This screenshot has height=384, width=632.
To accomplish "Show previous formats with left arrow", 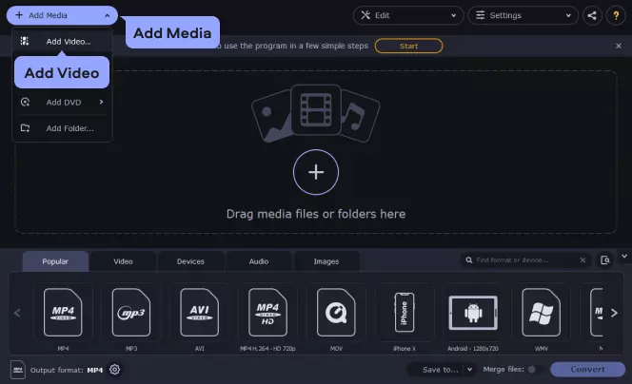I will 17,313.
